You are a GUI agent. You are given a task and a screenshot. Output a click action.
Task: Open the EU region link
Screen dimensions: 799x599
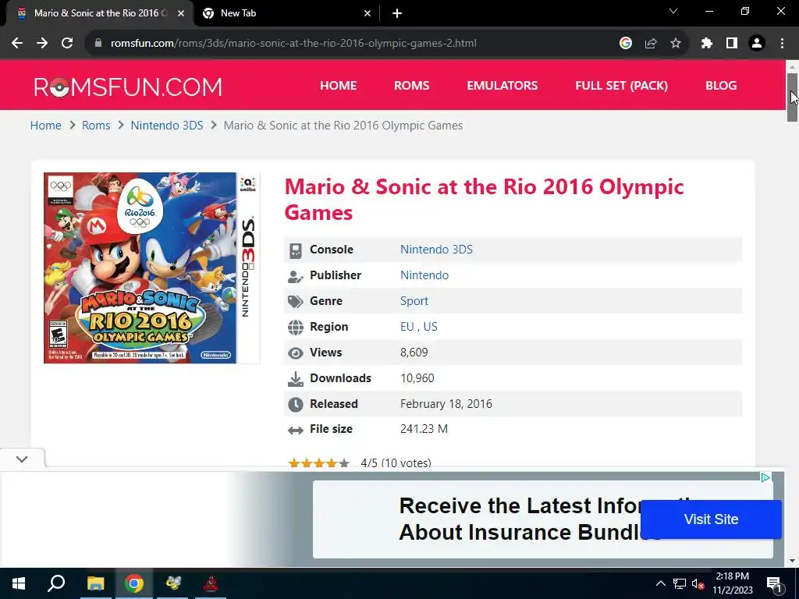407,327
